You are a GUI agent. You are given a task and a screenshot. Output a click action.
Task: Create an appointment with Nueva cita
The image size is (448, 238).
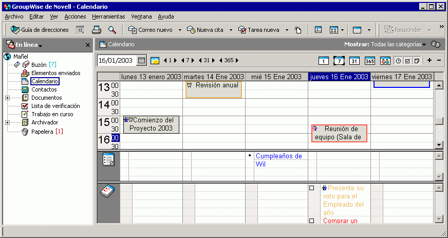[205, 30]
